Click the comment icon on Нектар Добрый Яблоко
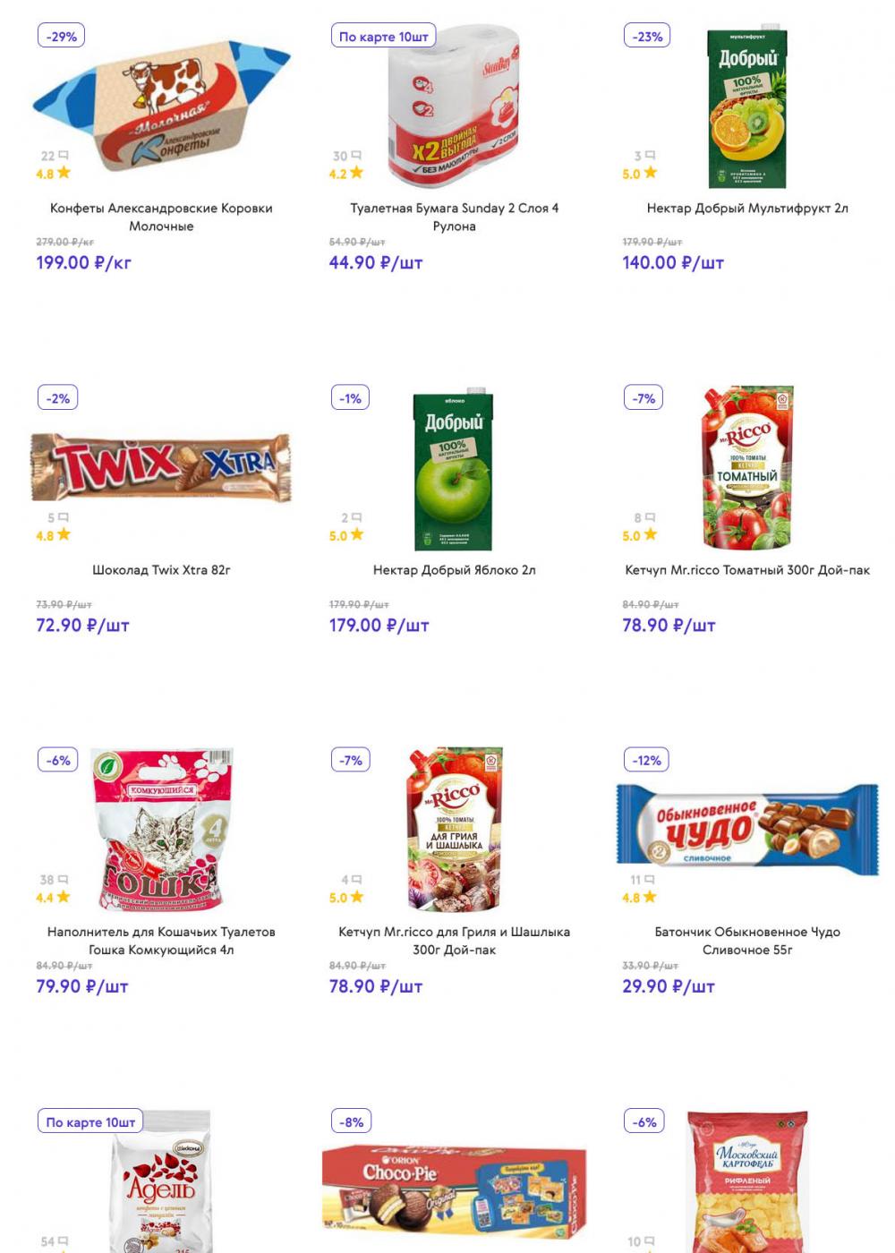 [x=357, y=517]
